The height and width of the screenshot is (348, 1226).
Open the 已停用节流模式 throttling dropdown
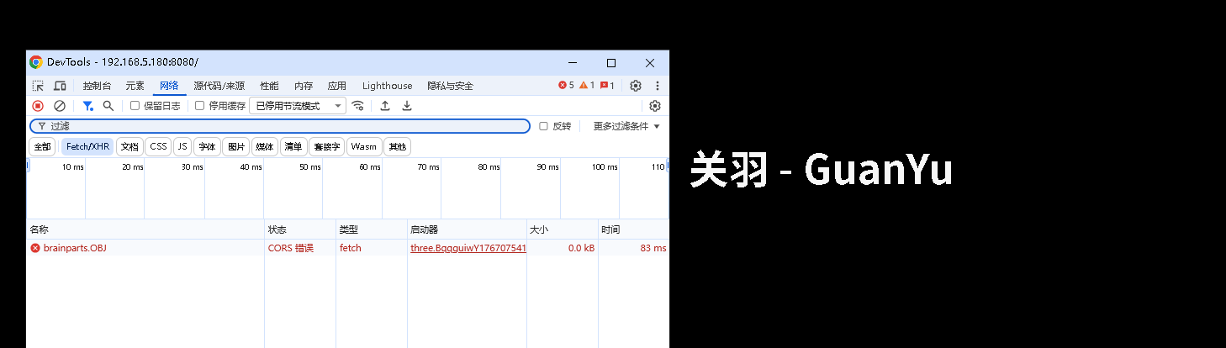point(298,106)
